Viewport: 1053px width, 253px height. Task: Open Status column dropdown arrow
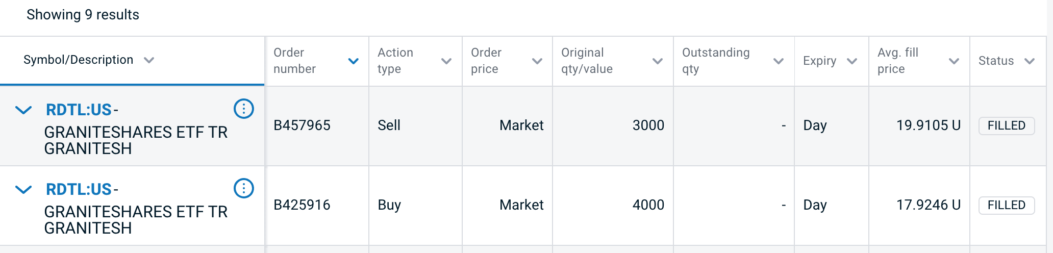click(x=1030, y=61)
